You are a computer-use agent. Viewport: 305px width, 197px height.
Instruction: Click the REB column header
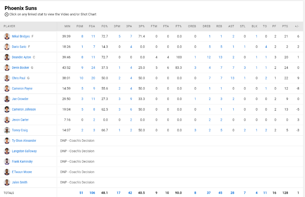click(219, 26)
